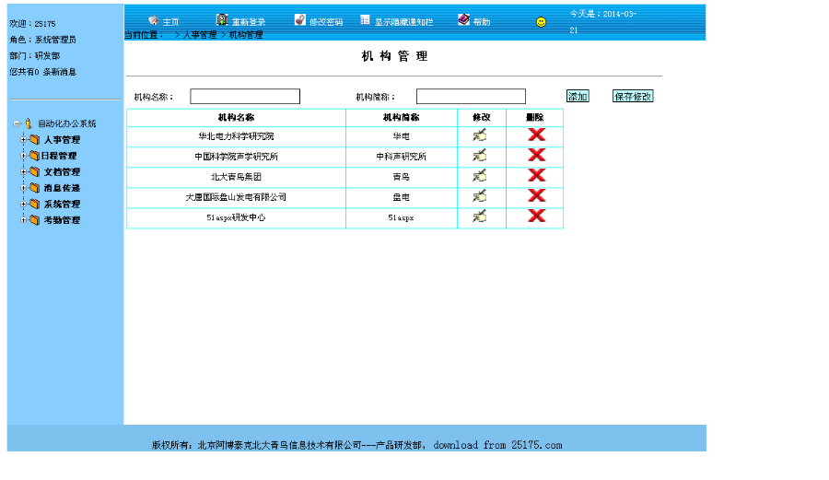The image size is (829, 480).
Task: Edit the 大唐国际盘山发电有限公司 row
Action: pos(480,196)
